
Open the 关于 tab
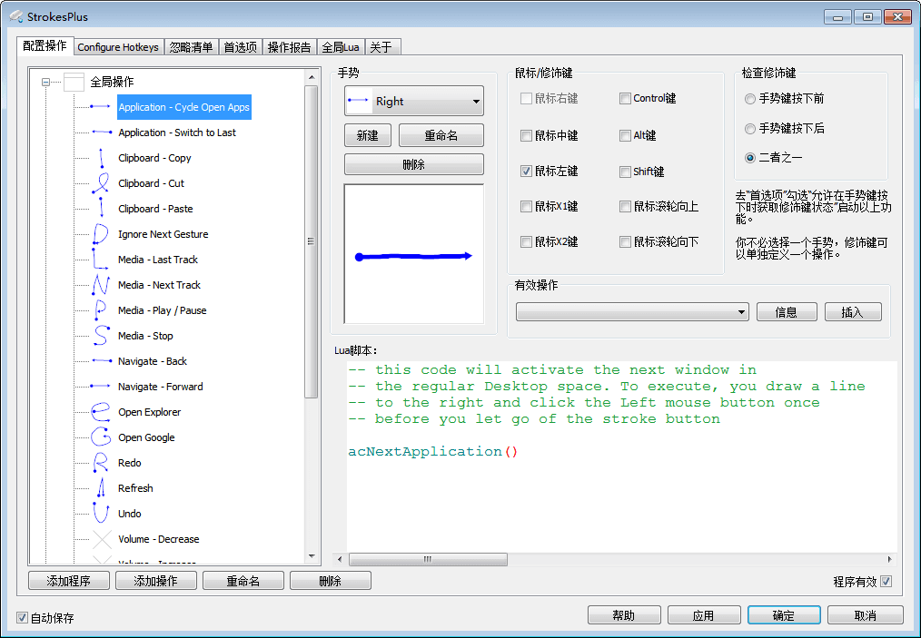pyautogui.click(x=382, y=47)
